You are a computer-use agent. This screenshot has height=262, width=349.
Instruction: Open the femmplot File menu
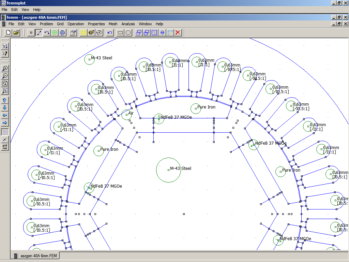point(4,10)
